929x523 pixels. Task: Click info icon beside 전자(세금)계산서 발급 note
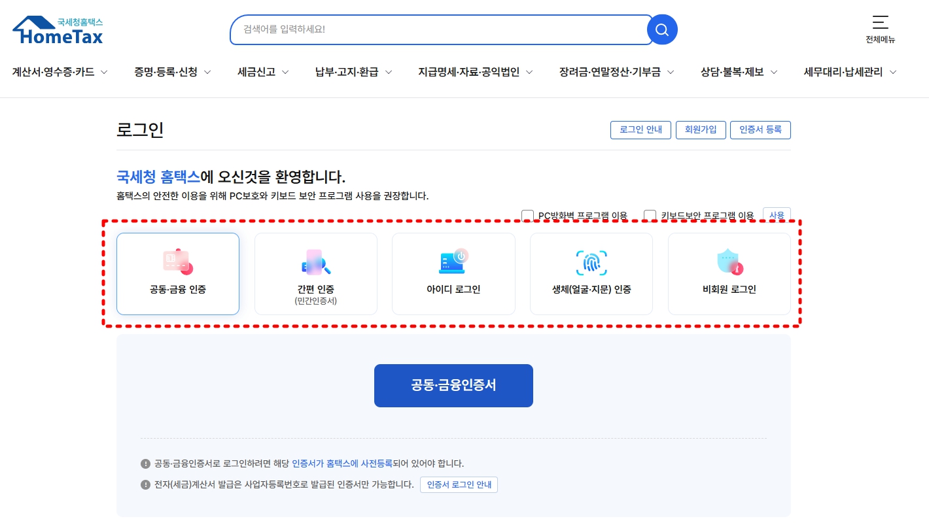(x=145, y=484)
